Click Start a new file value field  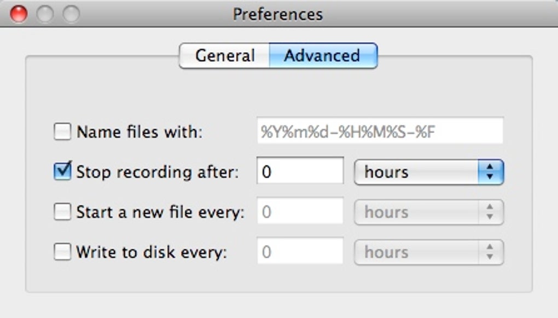click(x=300, y=212)
